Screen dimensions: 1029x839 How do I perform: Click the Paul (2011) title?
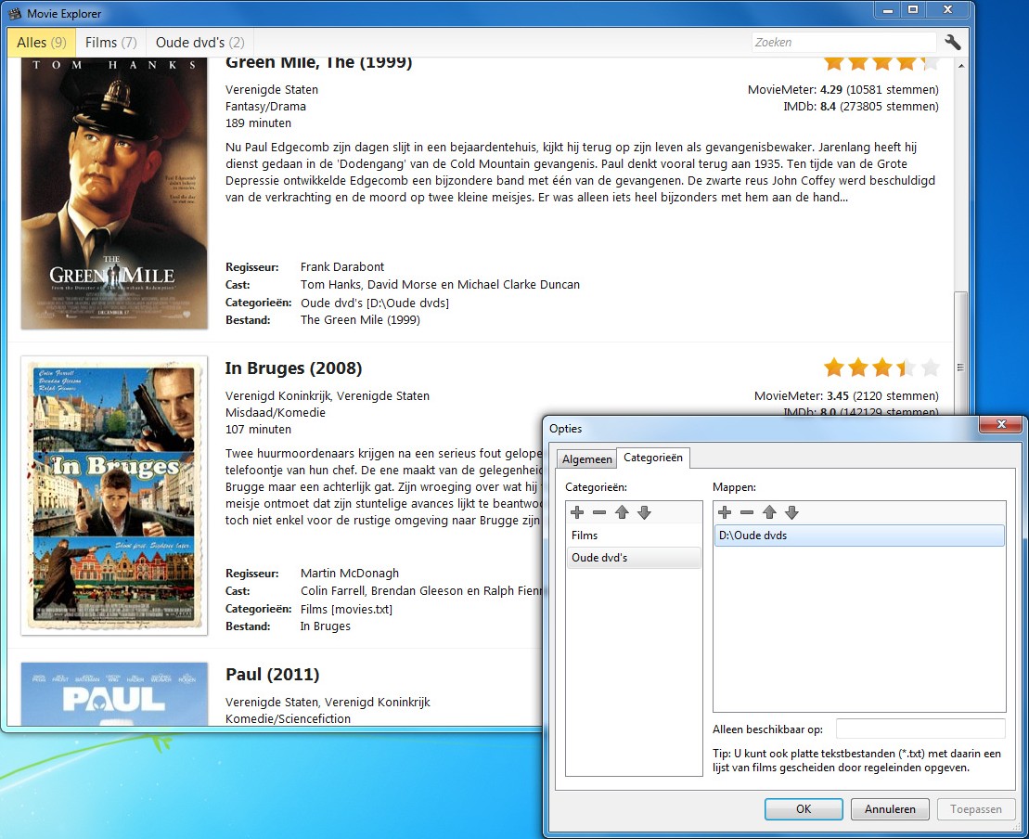tap(273, 674)
